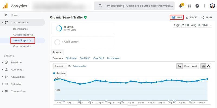Open Saved Reports in the sidebar
217x108 pixels.
point(22,40)
